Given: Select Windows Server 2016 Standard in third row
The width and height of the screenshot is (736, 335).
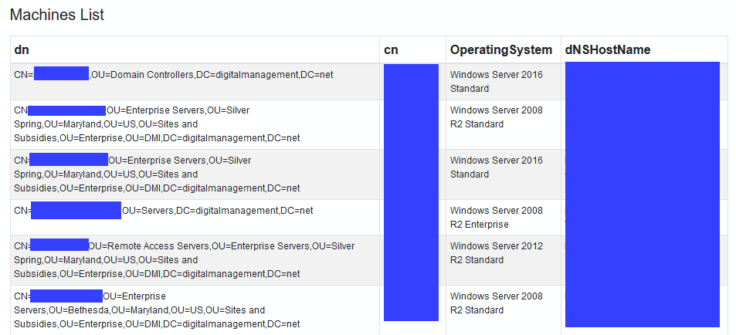Looking at the screenshot, I should pyautogui.click(x=497, y=167).
